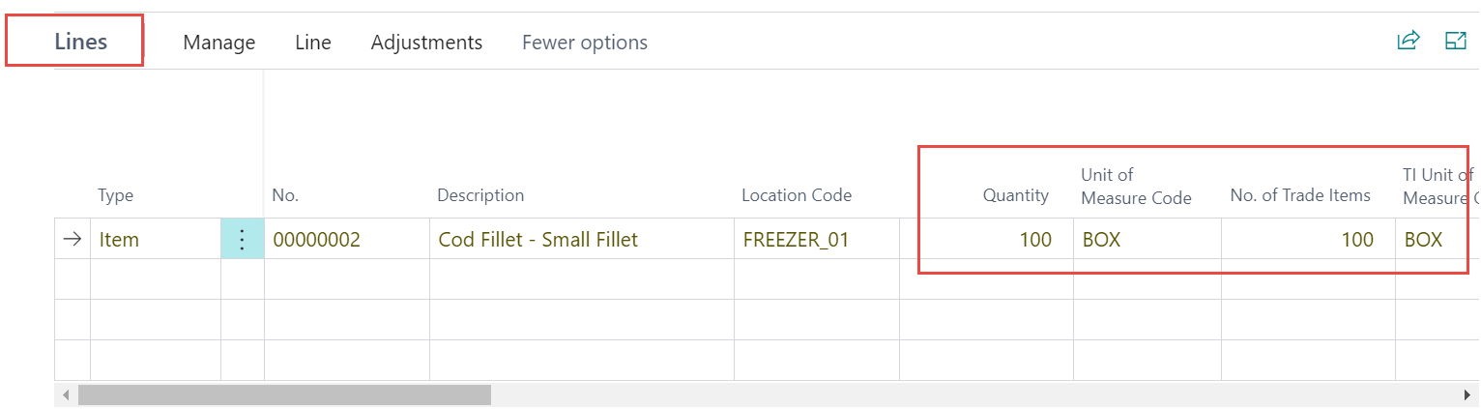Viewport: 1481px width, 409px height.
Task: Open the Type field showing Item
Action: click(155, 240)
